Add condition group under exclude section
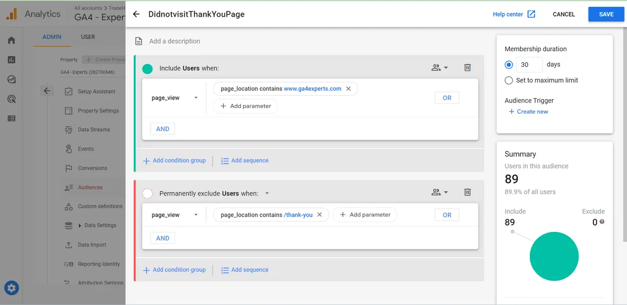The image size is (627, 305). tap(175, 270)
